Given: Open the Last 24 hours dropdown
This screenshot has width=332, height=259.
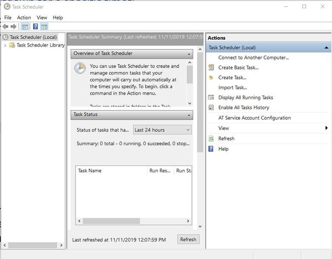Looking at the screenshot, I should pyautogui.click(x=163, y=130).
